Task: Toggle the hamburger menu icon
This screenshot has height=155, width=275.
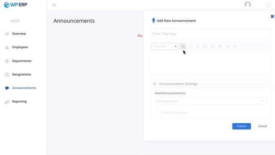Action: pos(54,5)
